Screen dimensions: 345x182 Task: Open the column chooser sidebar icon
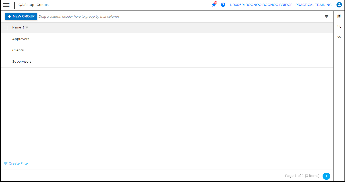click(339, 16)
